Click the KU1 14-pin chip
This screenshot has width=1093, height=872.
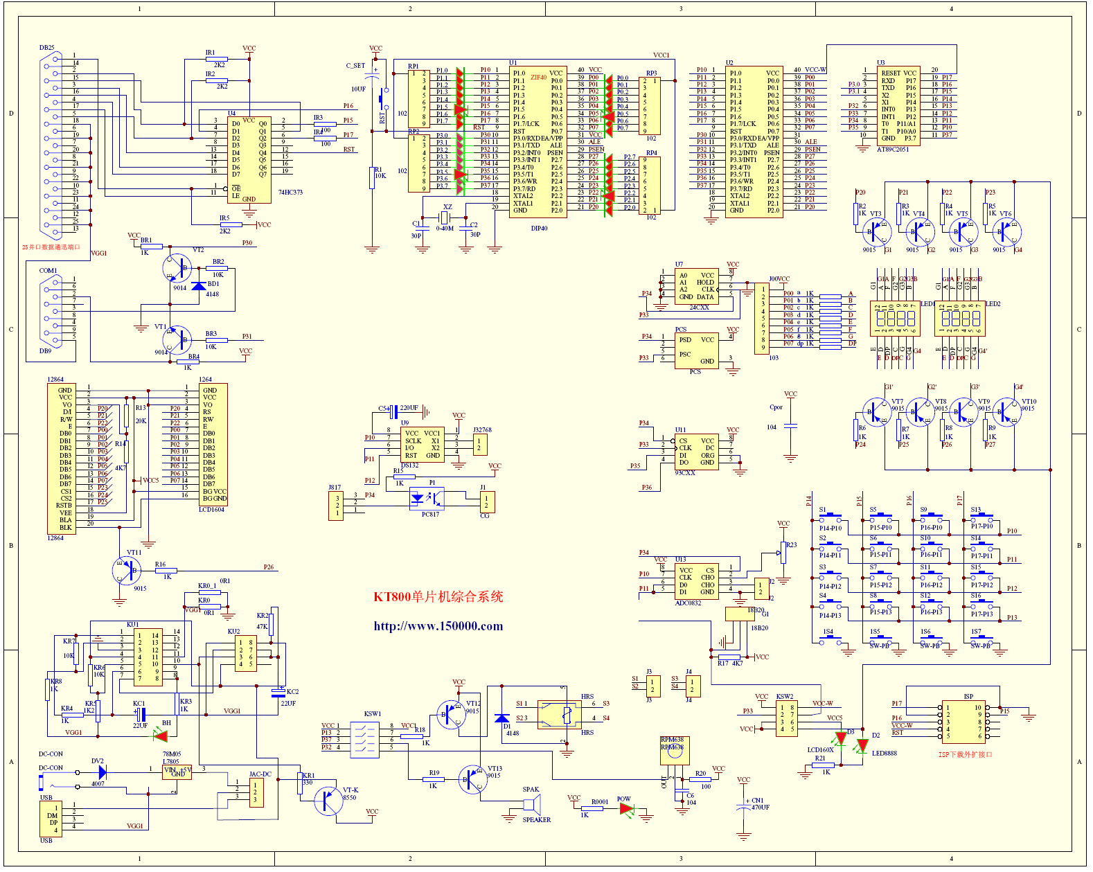(x=148, y=657)
